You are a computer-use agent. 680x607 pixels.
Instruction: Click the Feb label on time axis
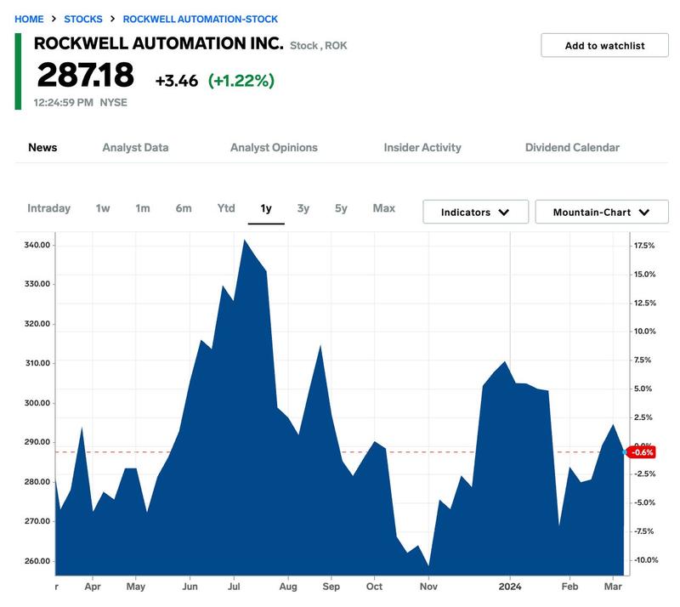569,587
